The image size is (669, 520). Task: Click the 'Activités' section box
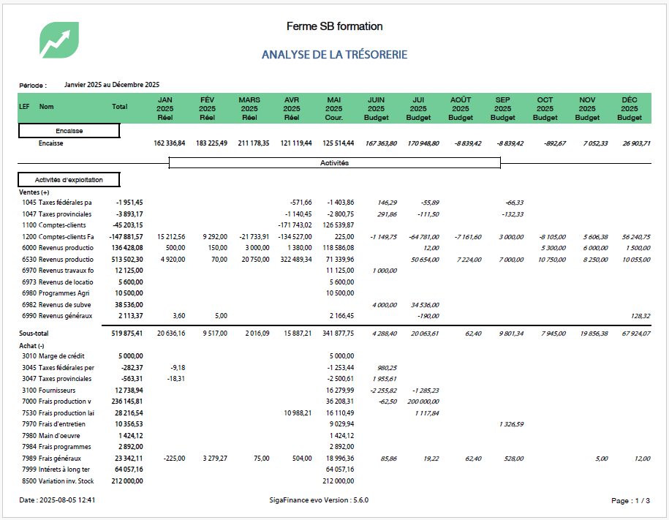(335, 162)
